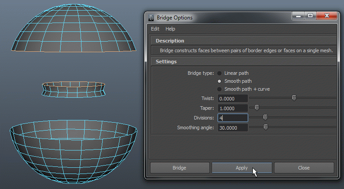Click the Divisions slider handle
This screenshot has width=344, height=189.
click(265, 117)
